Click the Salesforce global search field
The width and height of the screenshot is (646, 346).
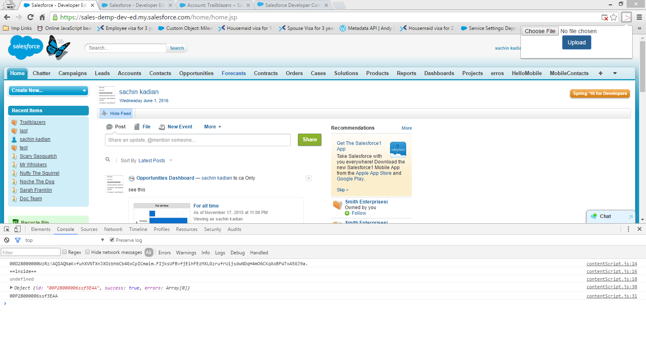126,48
